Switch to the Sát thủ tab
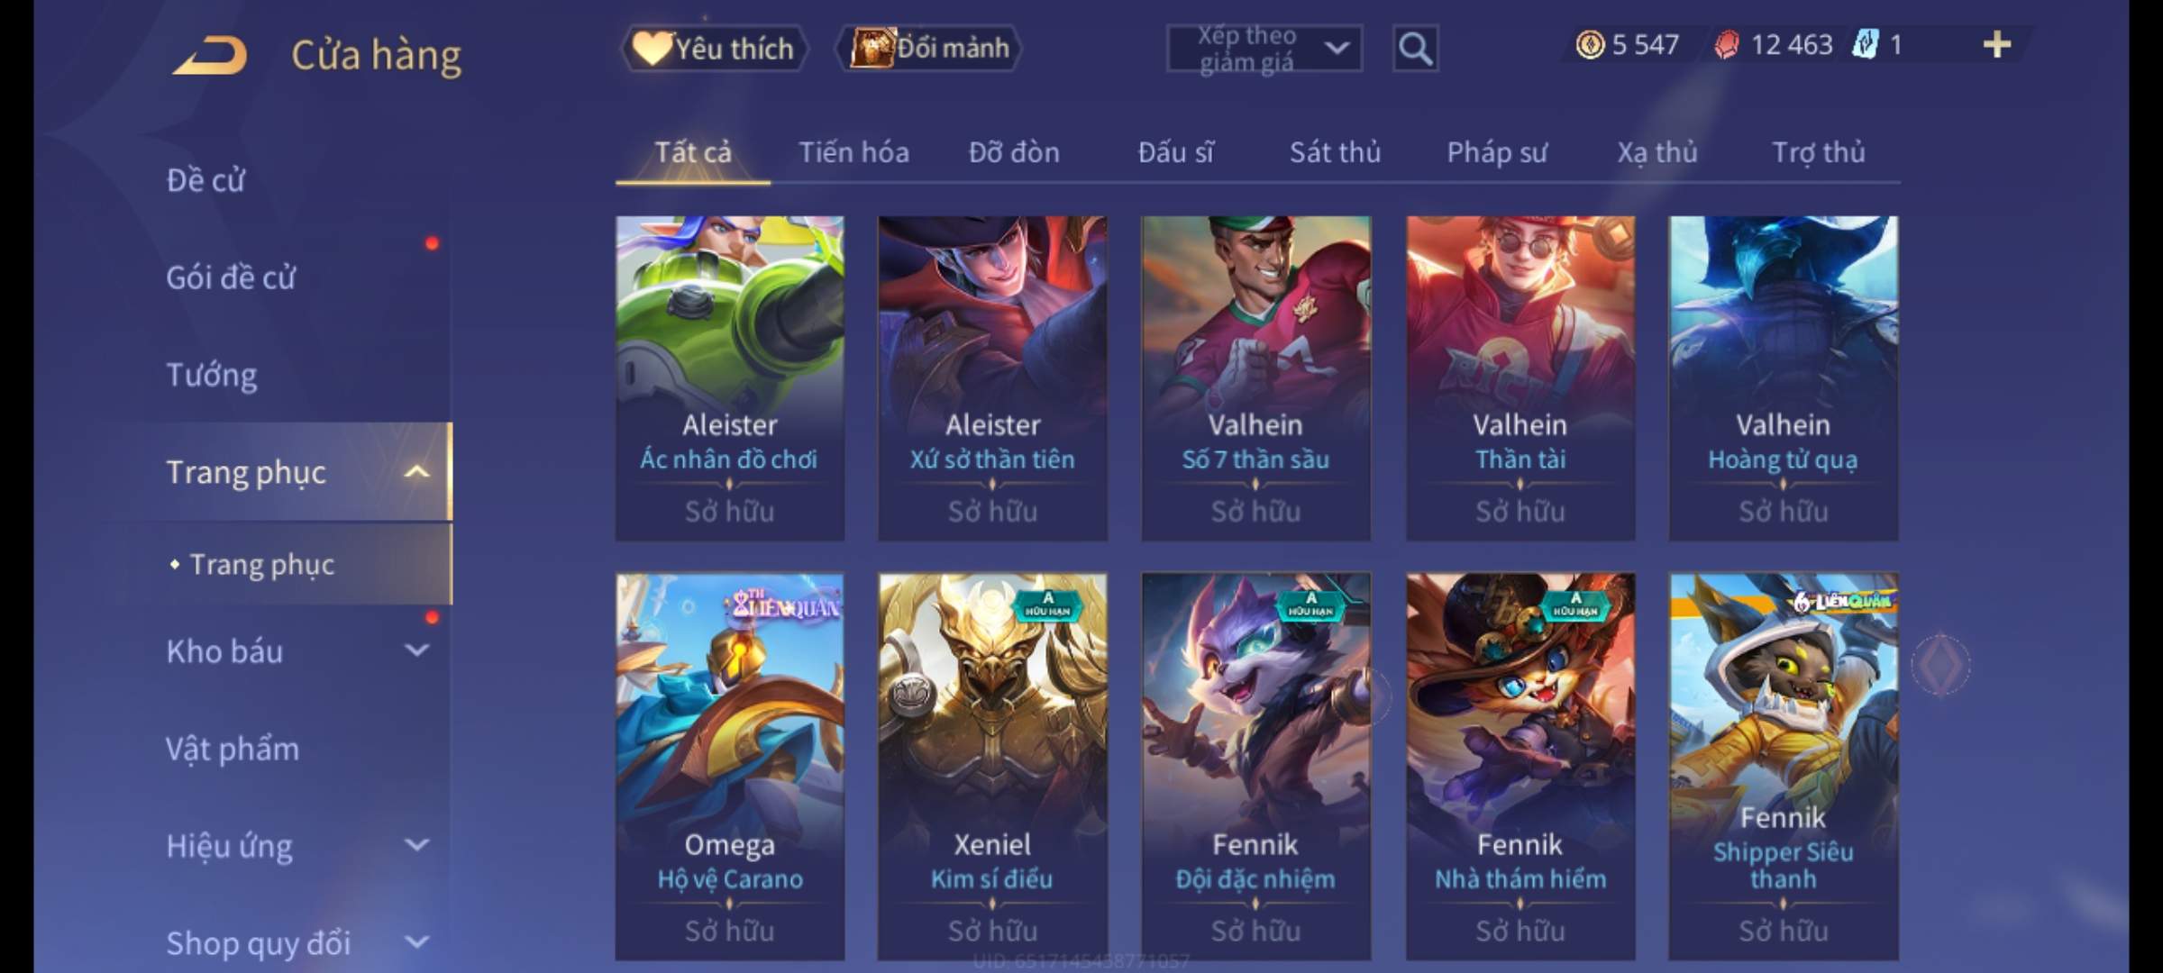The height and width of the screenshot is (973, 2163). [1335, 152]
